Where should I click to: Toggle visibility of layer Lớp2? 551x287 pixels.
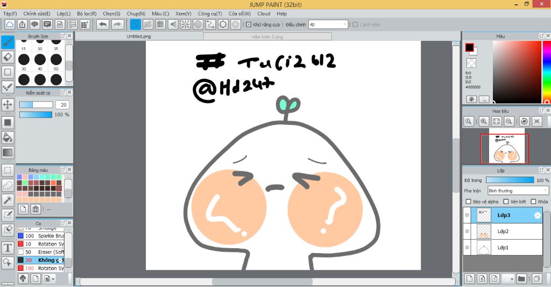[x=467, y=232]
